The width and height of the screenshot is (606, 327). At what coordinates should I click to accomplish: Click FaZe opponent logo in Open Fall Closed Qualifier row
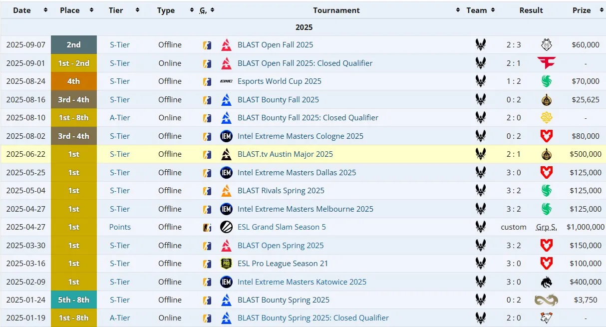tap(547, 63)
